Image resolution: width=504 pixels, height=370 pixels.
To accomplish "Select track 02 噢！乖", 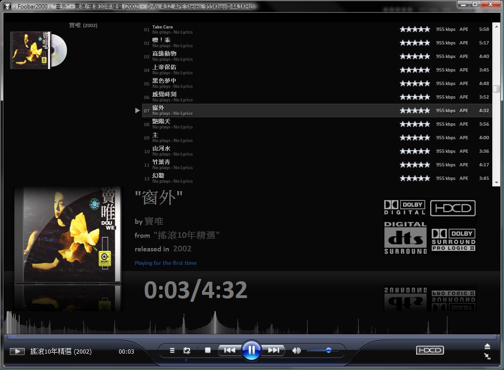I will [x=317, y=43].
